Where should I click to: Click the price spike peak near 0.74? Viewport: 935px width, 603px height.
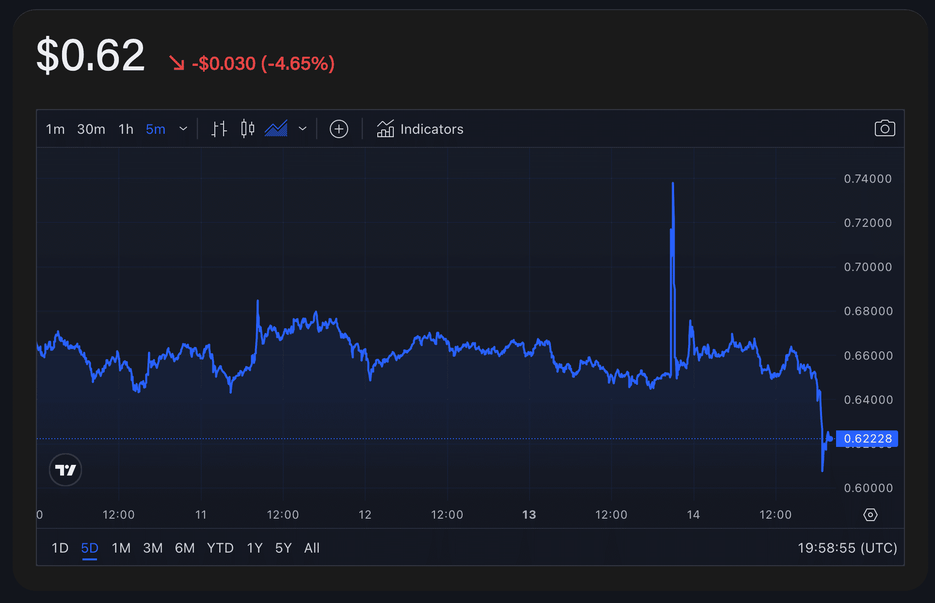673,184
